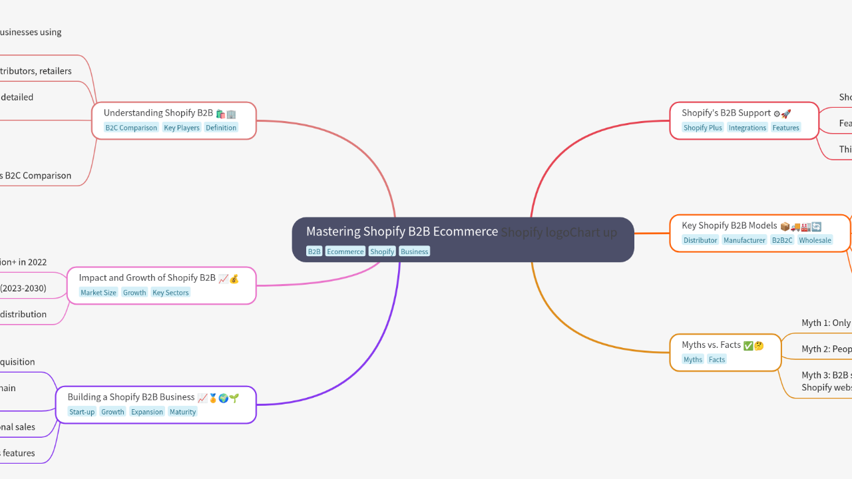Viewport: 852px width, 479px height.
Task: Select the 'usinesses using' child node
Action: pyautogui.click(x=31, y=32)
